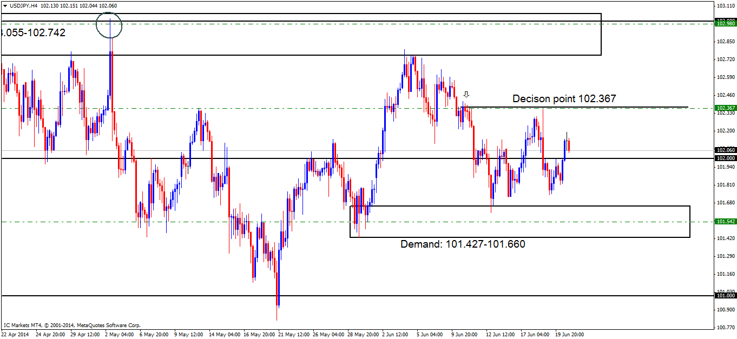The height and width of the screenshot is (339, 737).
Task: Click the chart menu arrow beside USDJPY,H4
Action: coord(5,5)
